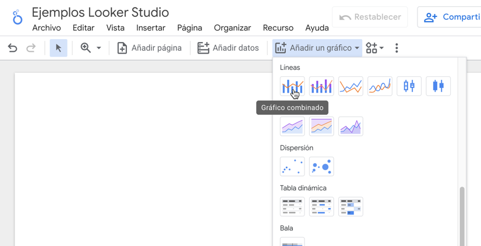
Task: Expand the community components and controls dropdown
Action: tap(374, 48)
